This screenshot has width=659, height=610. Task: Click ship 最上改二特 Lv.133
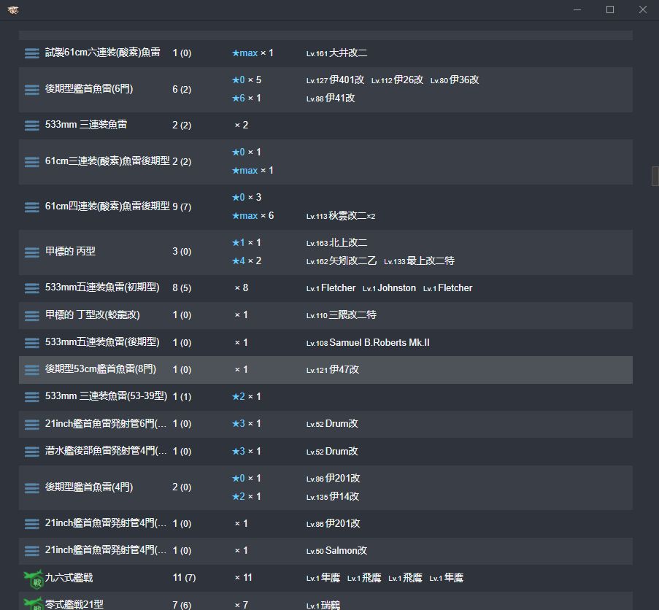(x=419, y=261)
